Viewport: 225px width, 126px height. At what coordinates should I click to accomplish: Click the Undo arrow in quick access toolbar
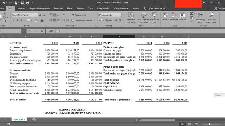(4, 3)
